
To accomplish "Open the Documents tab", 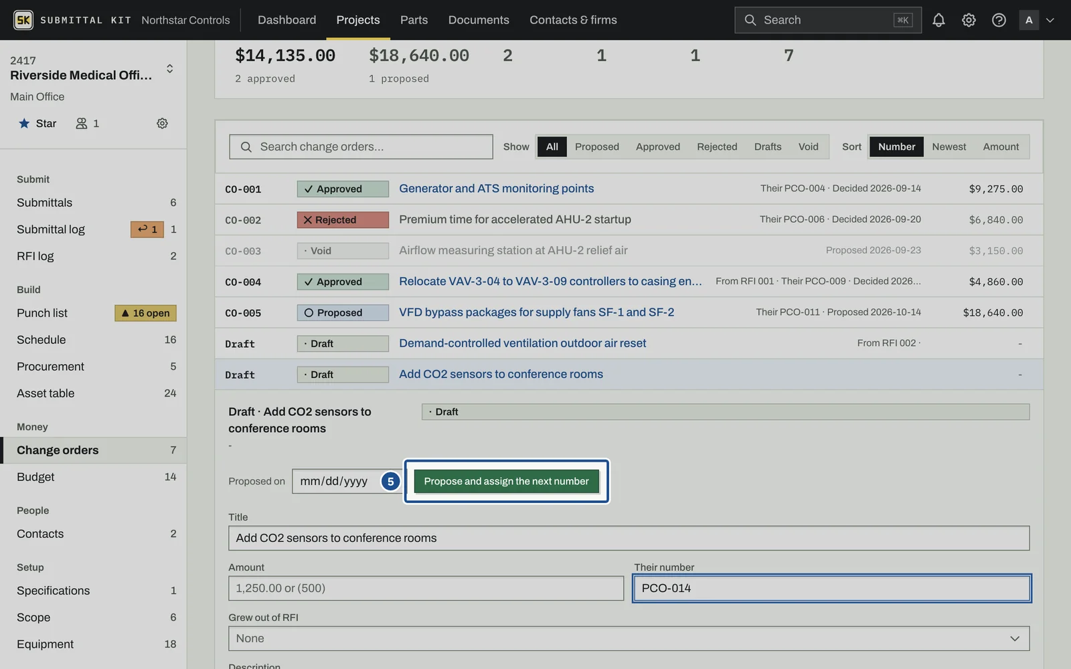I will pos(479,20).
